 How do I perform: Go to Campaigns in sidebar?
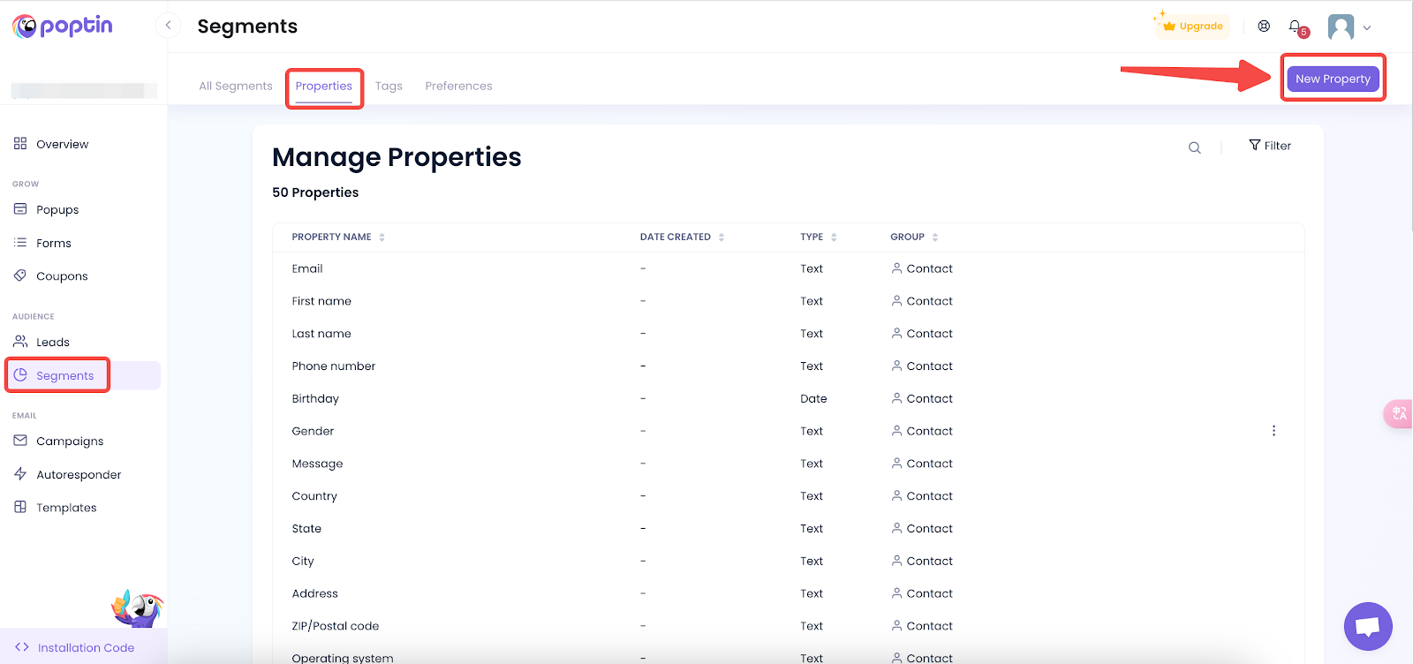click(x=70, y=441)
